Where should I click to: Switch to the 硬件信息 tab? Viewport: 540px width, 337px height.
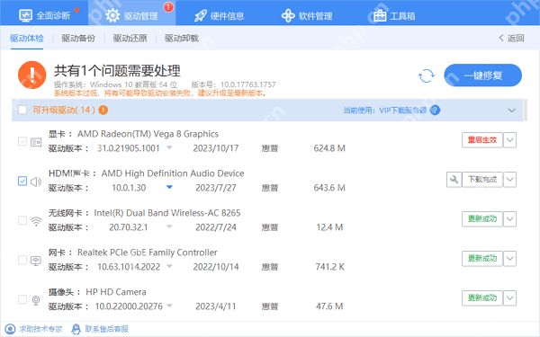coord(219,16)
